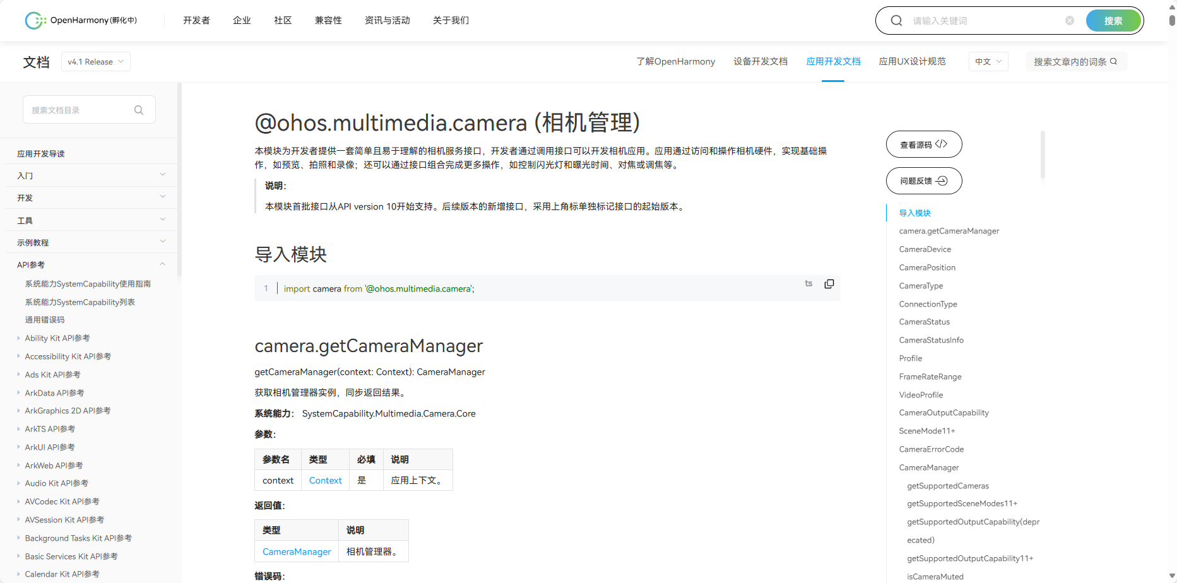Click the outline panel scrollbar
Viewport: 1177px width, 583px height.
(x=1043, y=155)
